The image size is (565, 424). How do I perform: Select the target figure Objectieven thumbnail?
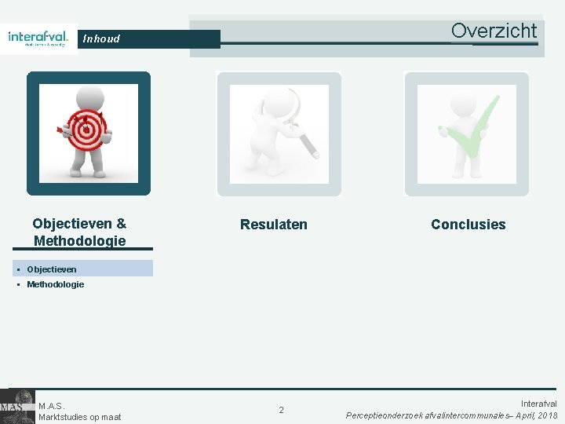(89, 133)
